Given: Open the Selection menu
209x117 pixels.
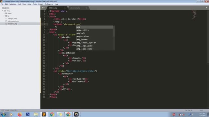Looking at the screenshot, I should (12, 4).
